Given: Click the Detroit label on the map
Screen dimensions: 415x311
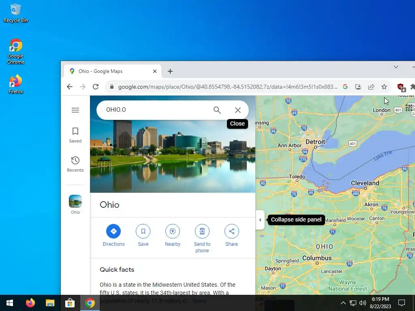Looking at the screenshot, I should [x=315, y=142].
